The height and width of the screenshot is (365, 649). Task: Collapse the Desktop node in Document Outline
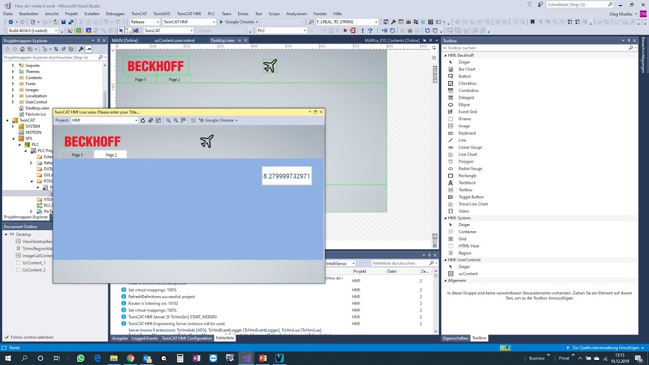(x=6, y=235)
